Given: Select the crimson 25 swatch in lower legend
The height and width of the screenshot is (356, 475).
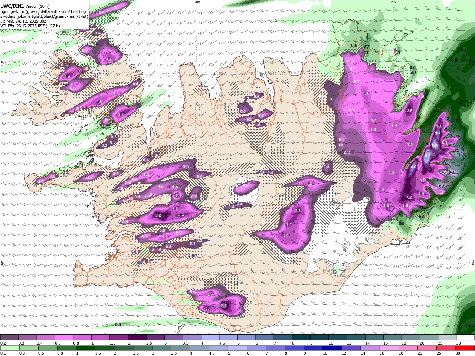Looking at the screenshot, I should point(446,348).
